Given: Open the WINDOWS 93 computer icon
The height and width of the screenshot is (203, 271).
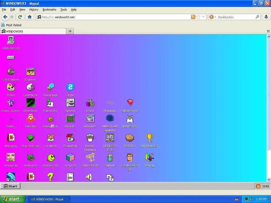Looking at the screenshot, I should coord(11,43).
